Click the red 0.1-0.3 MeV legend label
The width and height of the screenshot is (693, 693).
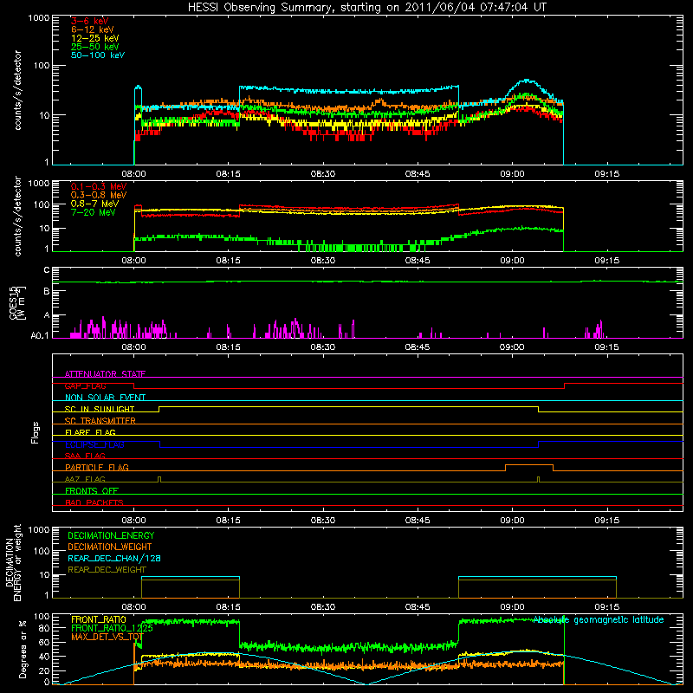coord(99,186)
